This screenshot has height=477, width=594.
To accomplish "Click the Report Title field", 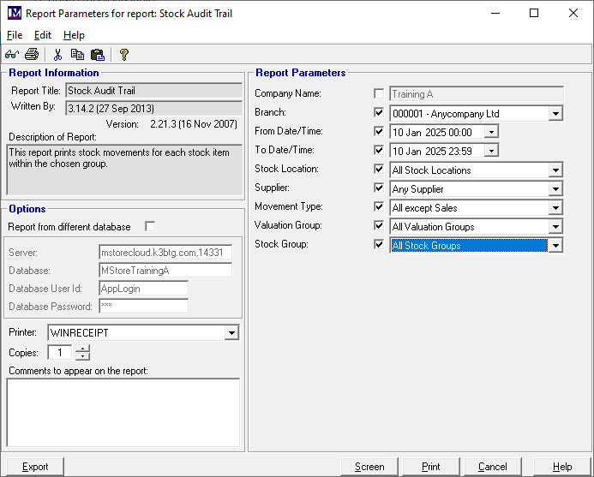I will [153, 91].
